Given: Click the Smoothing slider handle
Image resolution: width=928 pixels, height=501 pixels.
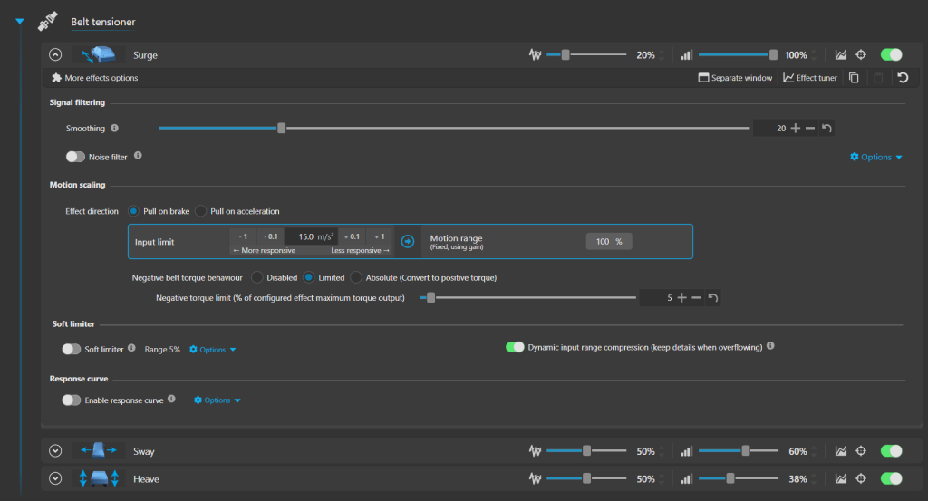Looking at the screenshot, I should click(x=281, y=129).
